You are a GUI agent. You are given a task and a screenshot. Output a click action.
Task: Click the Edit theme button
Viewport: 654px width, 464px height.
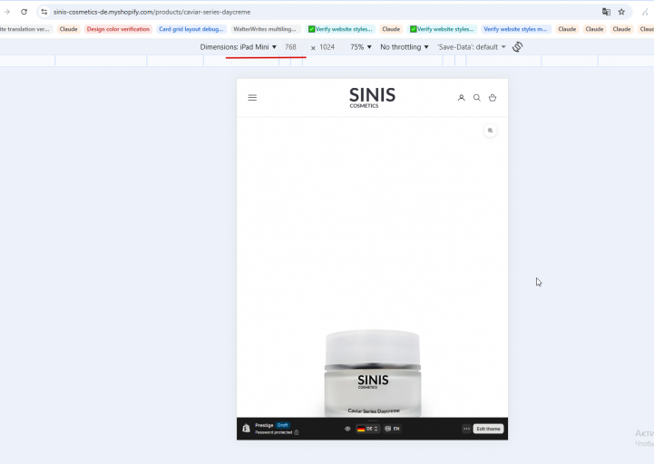click(488, 429)
